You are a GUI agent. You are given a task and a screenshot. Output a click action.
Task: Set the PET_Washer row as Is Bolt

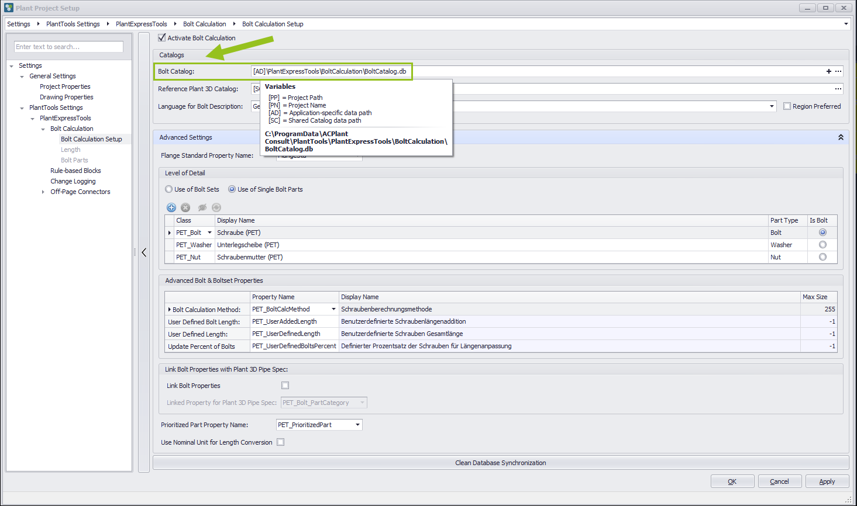pos(822,245)
